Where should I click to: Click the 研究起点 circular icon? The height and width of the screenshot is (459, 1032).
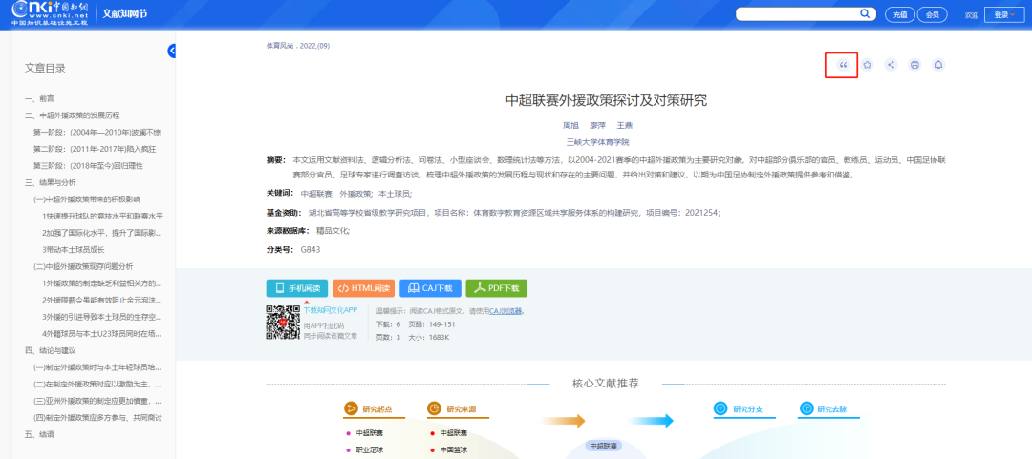click(351, 408)
